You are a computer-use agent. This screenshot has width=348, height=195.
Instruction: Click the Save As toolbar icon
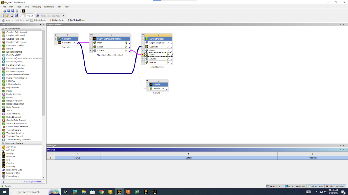(x=16, y=16)
